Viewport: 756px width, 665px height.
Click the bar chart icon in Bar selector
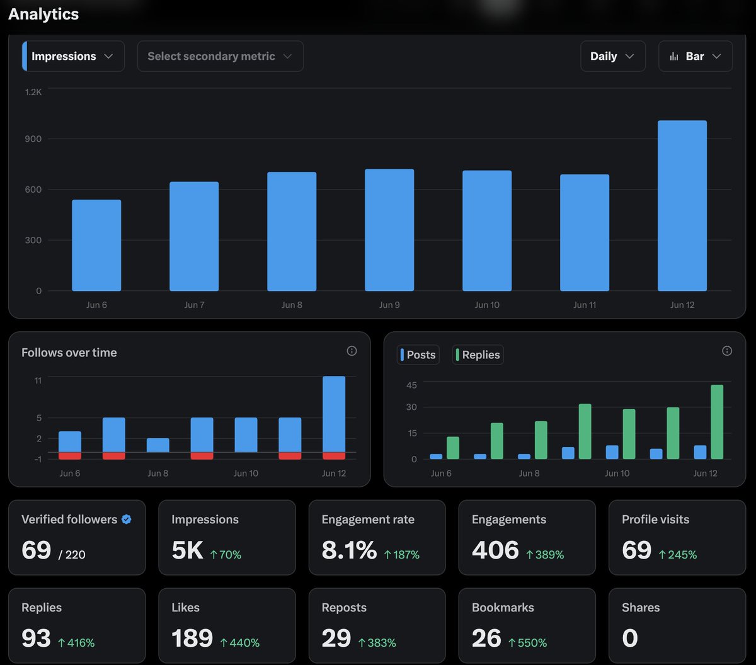[674, 56]
